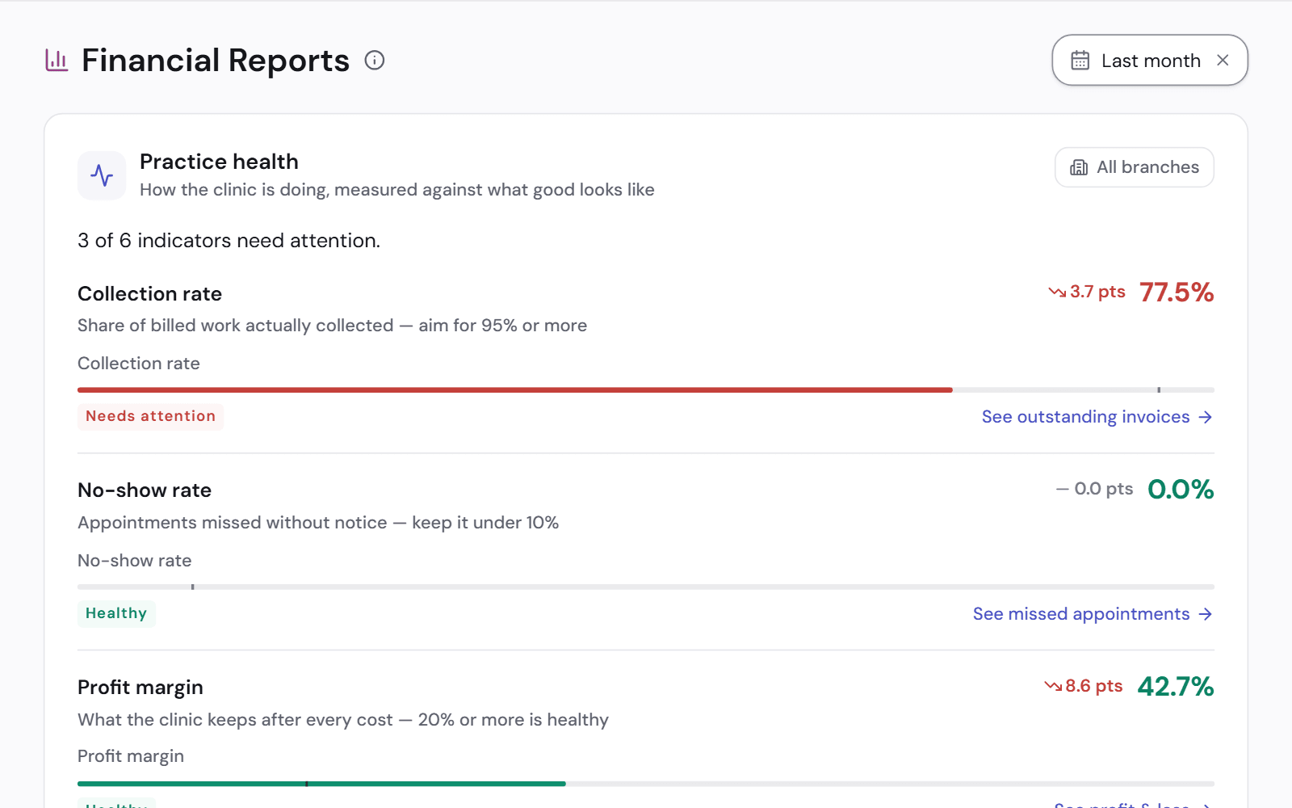Click the arrow on See outstanding invoices
This screenshot has width=1292, height=808.
click(1206, 417)
